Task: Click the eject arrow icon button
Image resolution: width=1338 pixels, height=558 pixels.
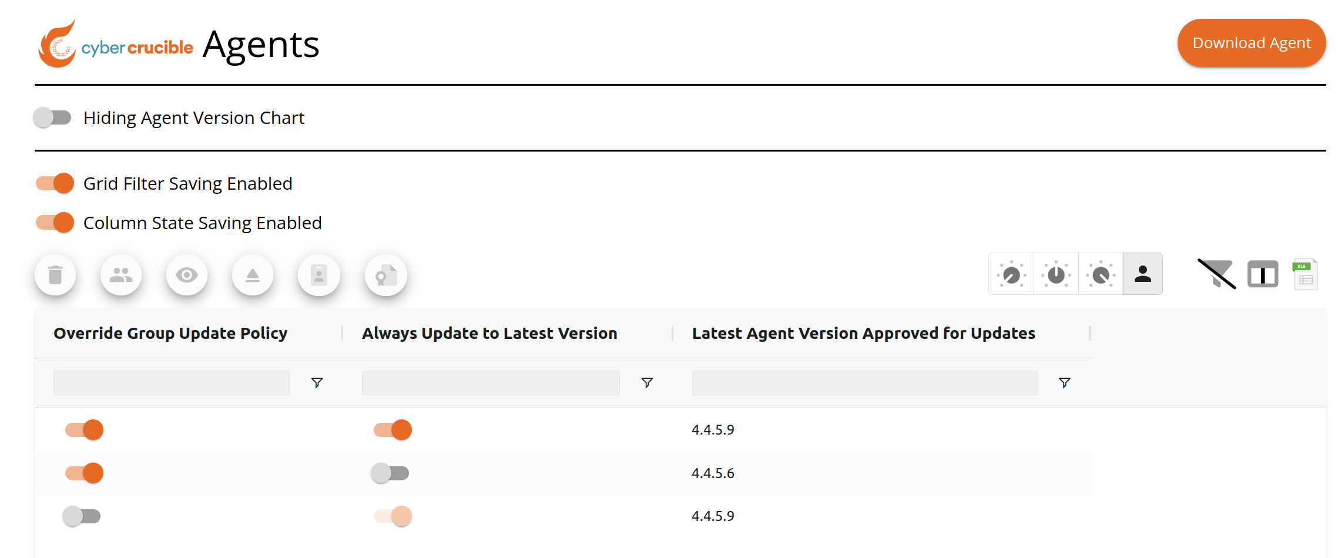Action: point(253,275)
